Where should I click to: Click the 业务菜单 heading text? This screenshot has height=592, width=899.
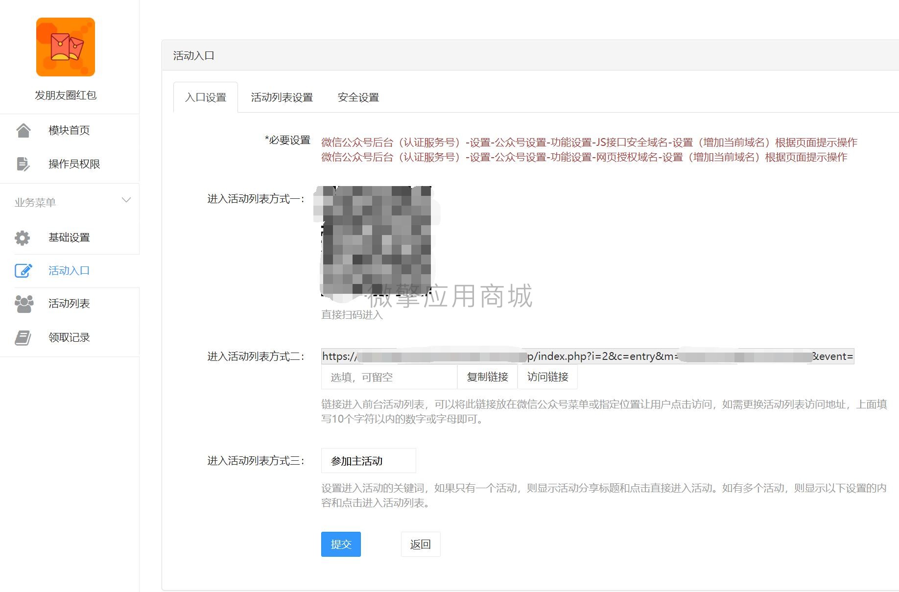coord(35,202)
